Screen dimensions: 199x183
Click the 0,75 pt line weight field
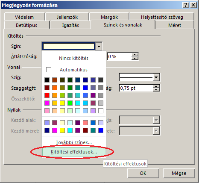pyautogui.click(x=136, y=88)
